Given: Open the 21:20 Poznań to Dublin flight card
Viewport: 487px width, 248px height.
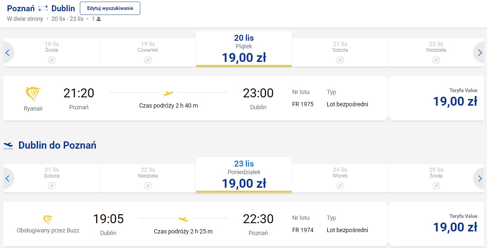Looking at the screenshot, I should 196,98.
